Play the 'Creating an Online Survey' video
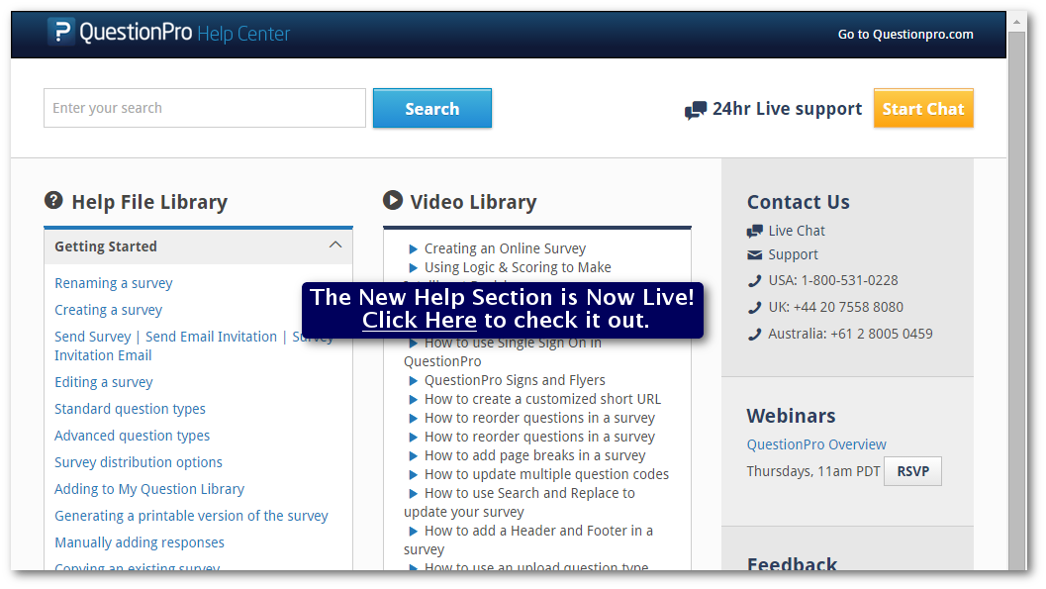This screenshot has height=589, width=1046. [x=505, y=248]
